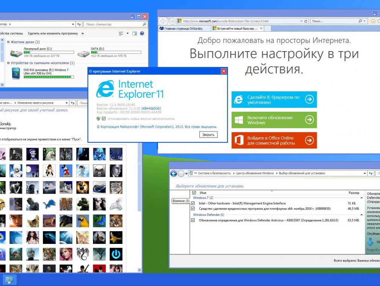Open Help in the Computer window toolbar

(142, 33)
